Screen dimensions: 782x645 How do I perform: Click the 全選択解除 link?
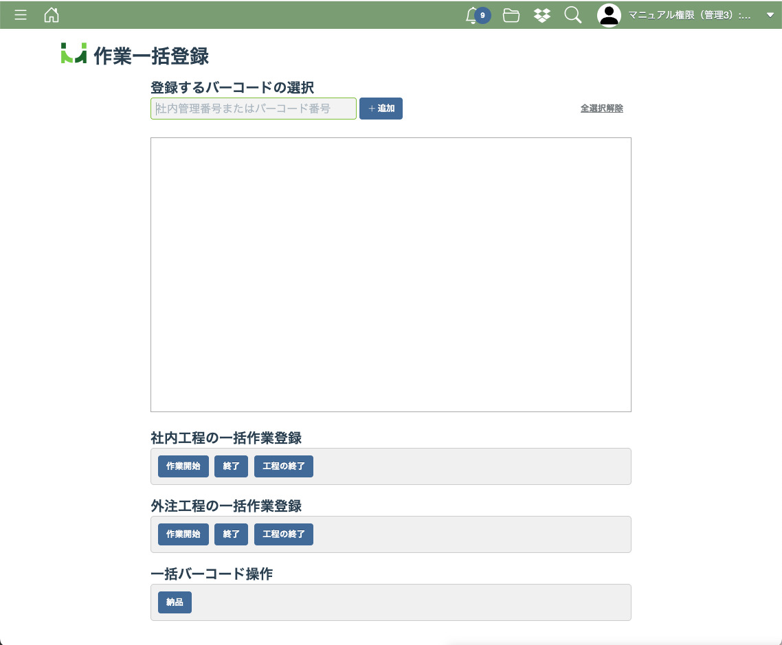click(x=601, y=109)
